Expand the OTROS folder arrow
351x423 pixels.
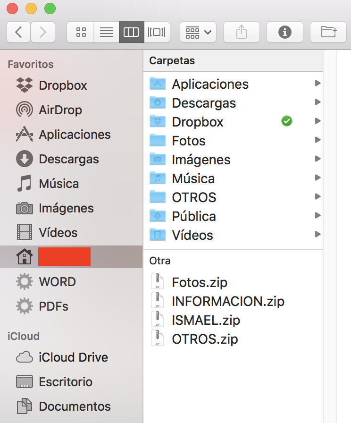pos(318,197)
